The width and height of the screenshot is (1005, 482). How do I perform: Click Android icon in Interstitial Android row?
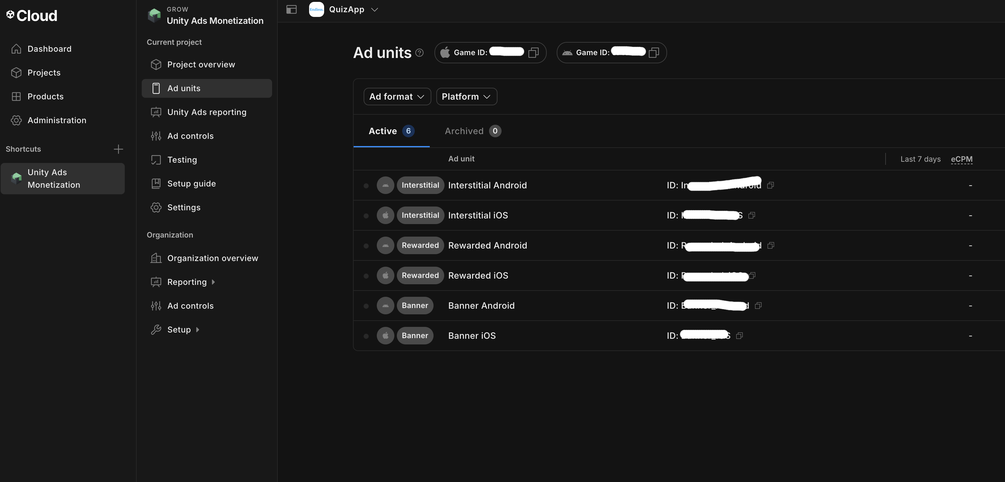pyautogui.click(x=385, y=185)
